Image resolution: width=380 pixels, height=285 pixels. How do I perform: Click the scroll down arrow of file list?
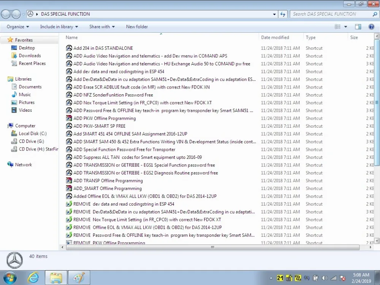coord(377,241)
